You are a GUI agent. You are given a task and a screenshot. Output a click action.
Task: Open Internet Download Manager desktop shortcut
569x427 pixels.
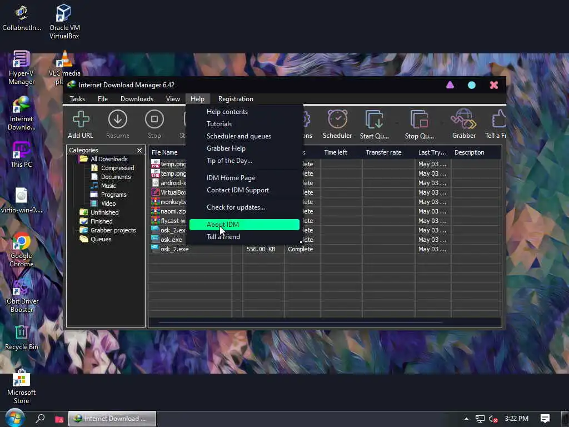click(x=22, y=113)
